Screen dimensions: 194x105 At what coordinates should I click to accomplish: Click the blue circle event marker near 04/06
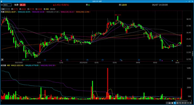point(139,60)
